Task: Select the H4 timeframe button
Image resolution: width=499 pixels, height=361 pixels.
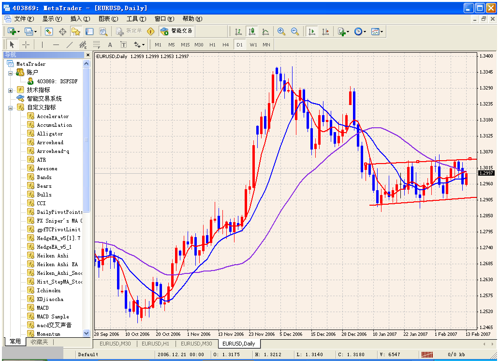Action: coord(226,45)
